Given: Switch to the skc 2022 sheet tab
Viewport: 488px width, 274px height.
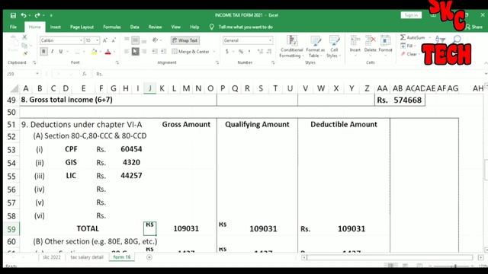Looking at the screenshot, I should (x=52, y=257).
